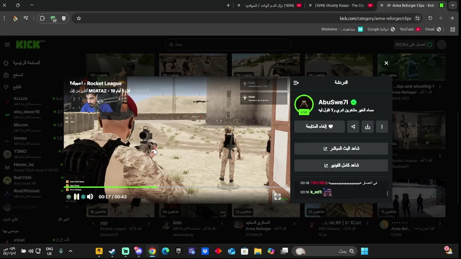
Task: Open Discord from the taskbar
Action: pos(139,251)
